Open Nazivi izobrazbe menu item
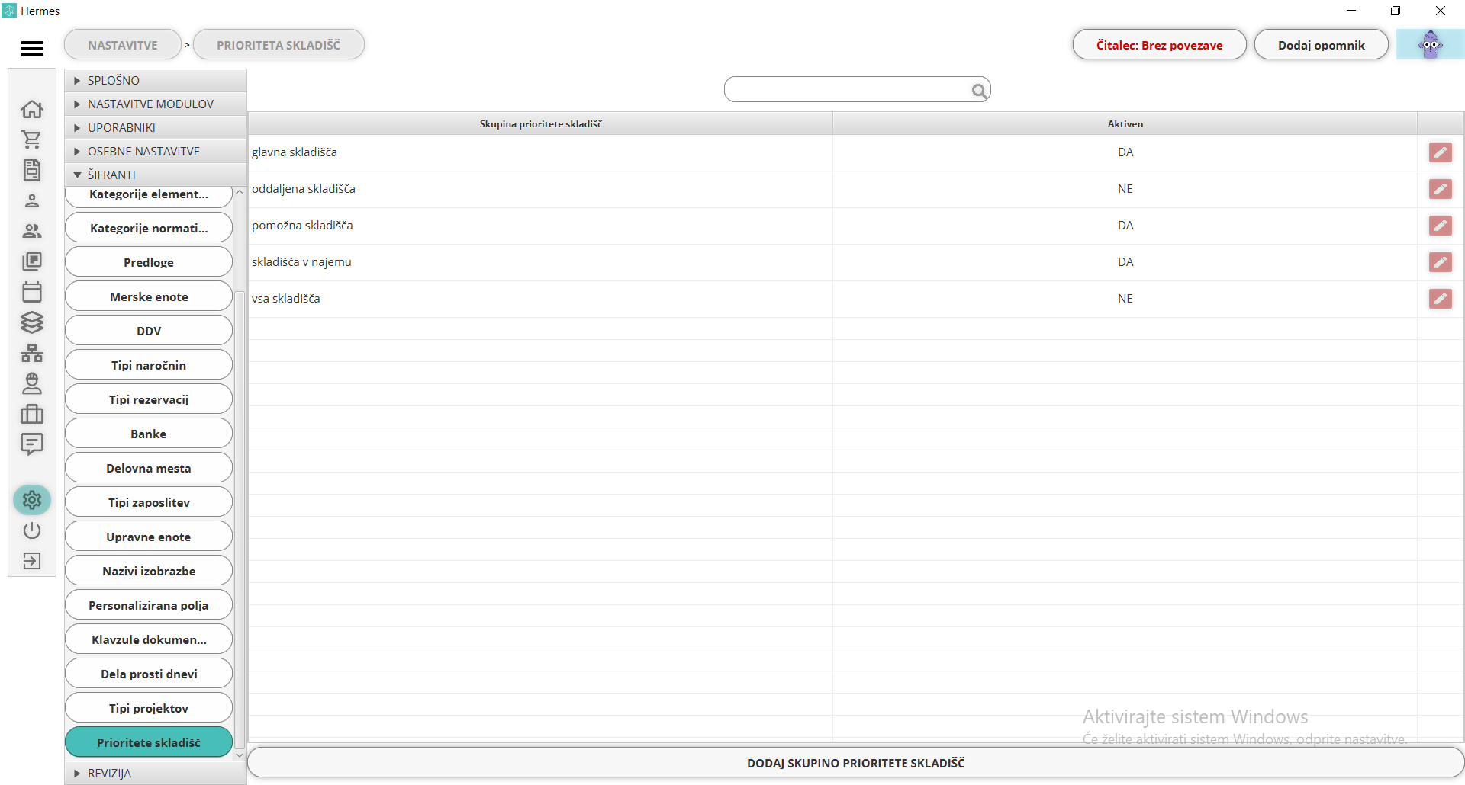1465x785 pixels. click(149, 571)
